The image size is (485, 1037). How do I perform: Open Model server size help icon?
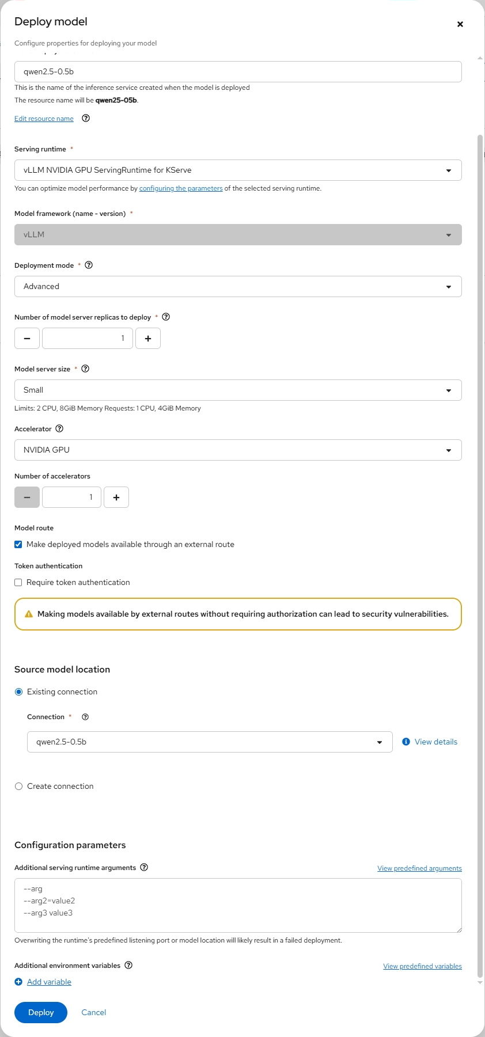pyautogui.click(x=85, y=369)
